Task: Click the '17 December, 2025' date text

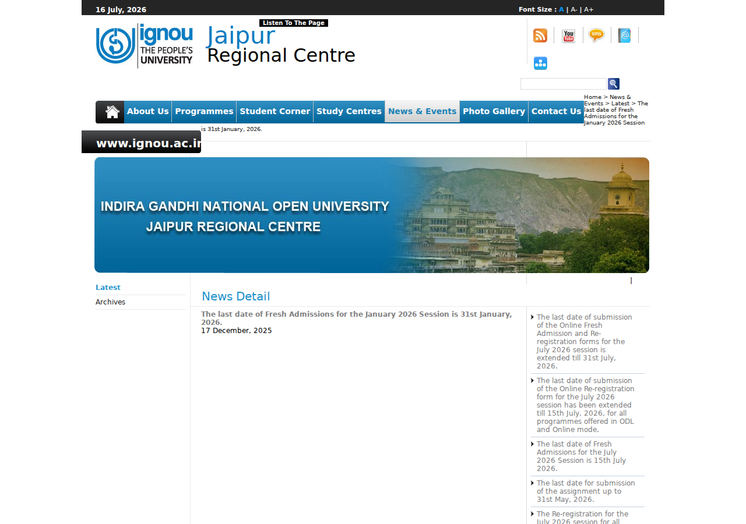Action: point(237,331)
